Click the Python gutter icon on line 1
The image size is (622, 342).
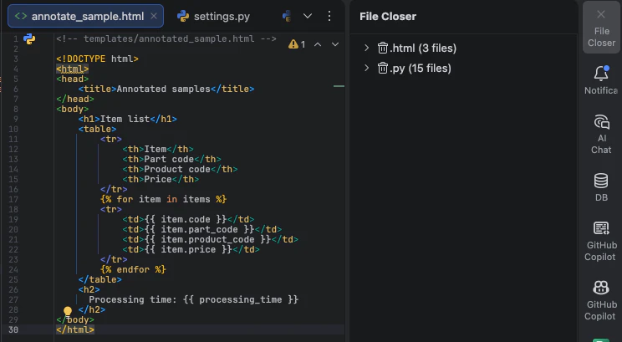coord(29,38)
